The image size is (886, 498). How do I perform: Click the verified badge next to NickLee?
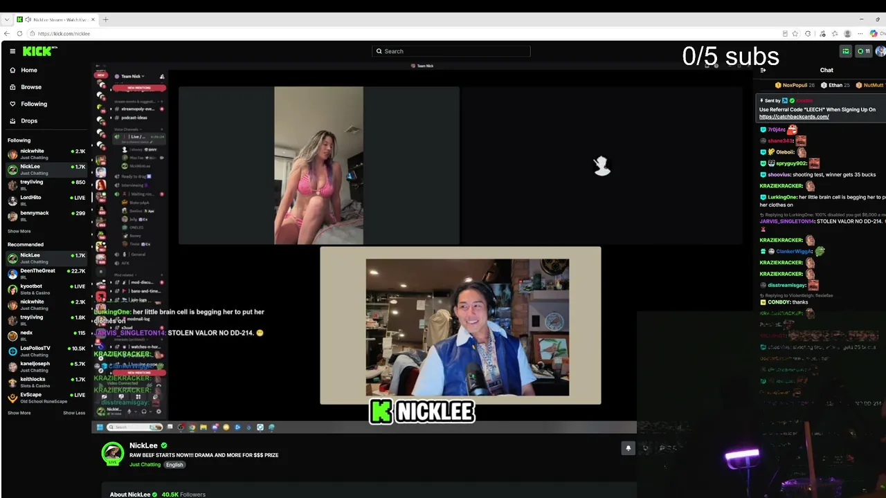pos(164,445)
